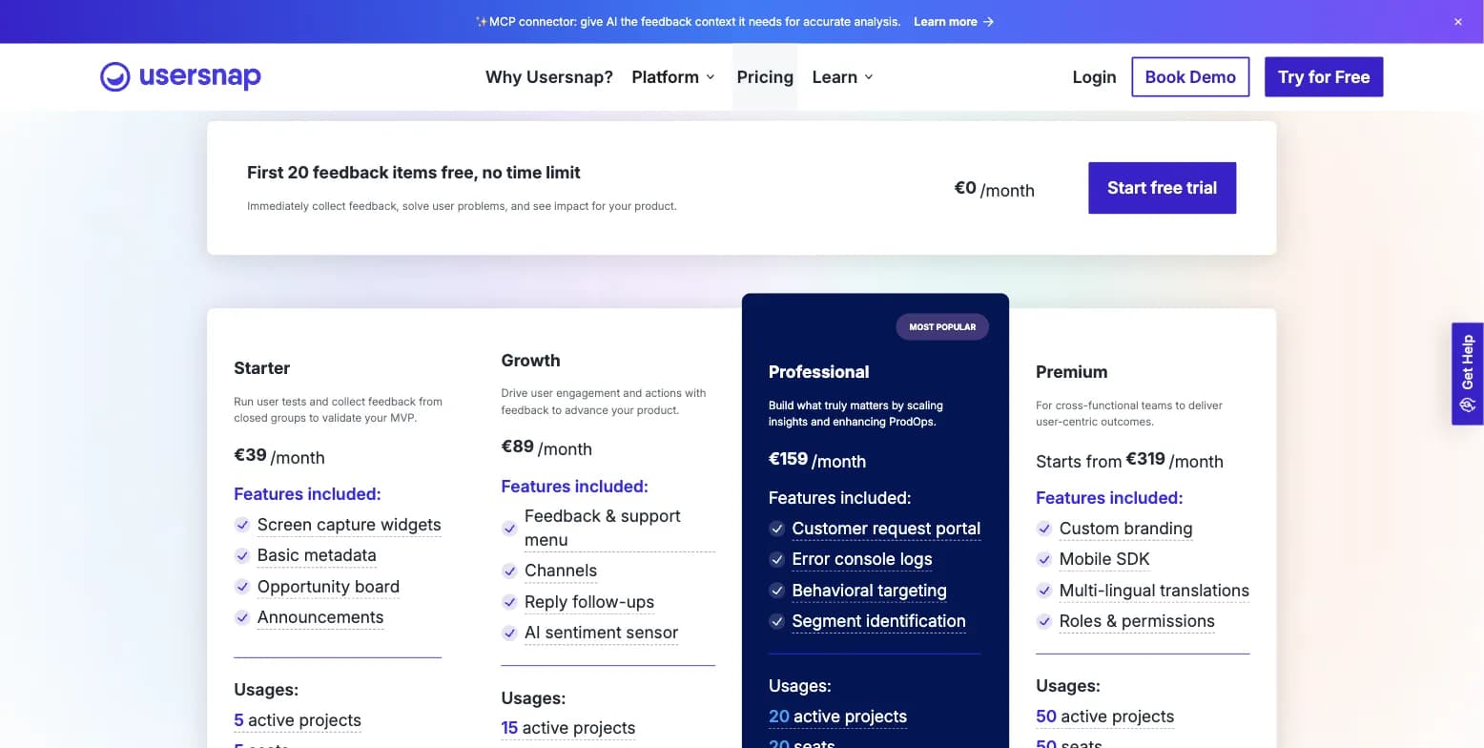
Task: Click the Login link
Action: coord(1094,77)
